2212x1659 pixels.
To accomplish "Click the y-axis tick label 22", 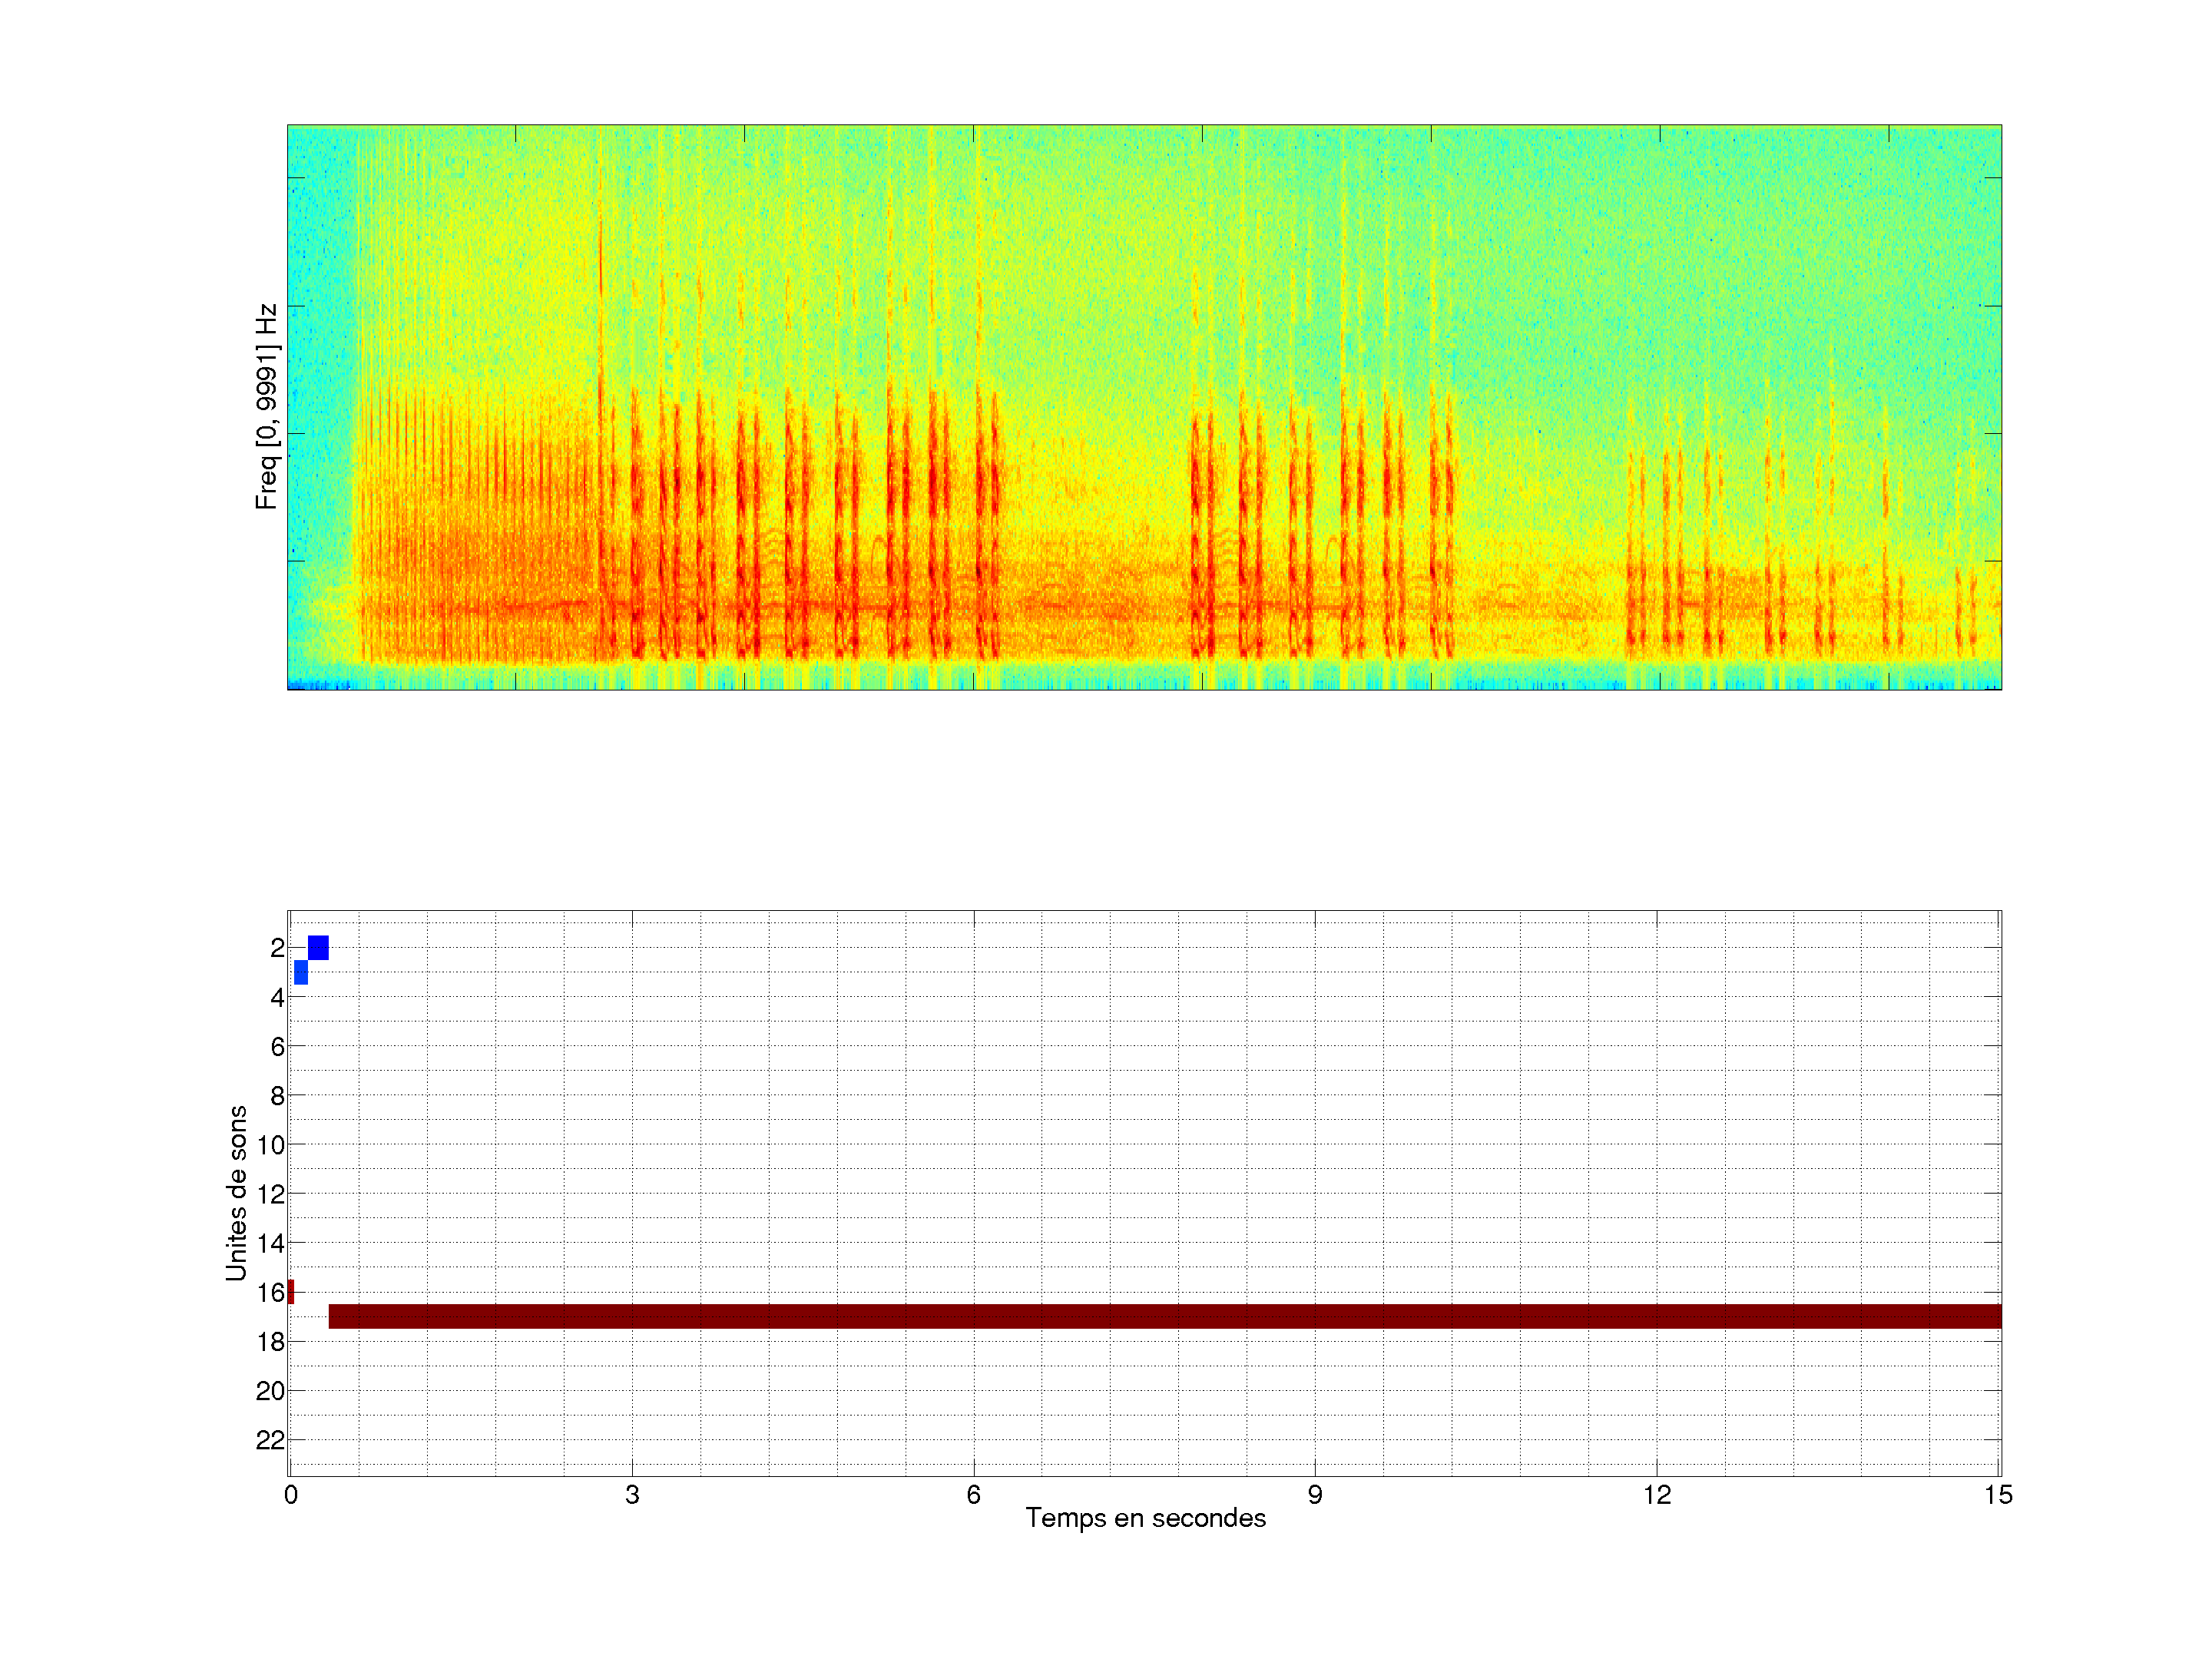I will point(270,1440).
